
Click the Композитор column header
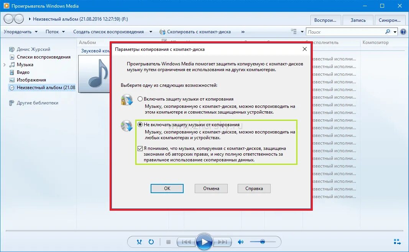[375, 42]
